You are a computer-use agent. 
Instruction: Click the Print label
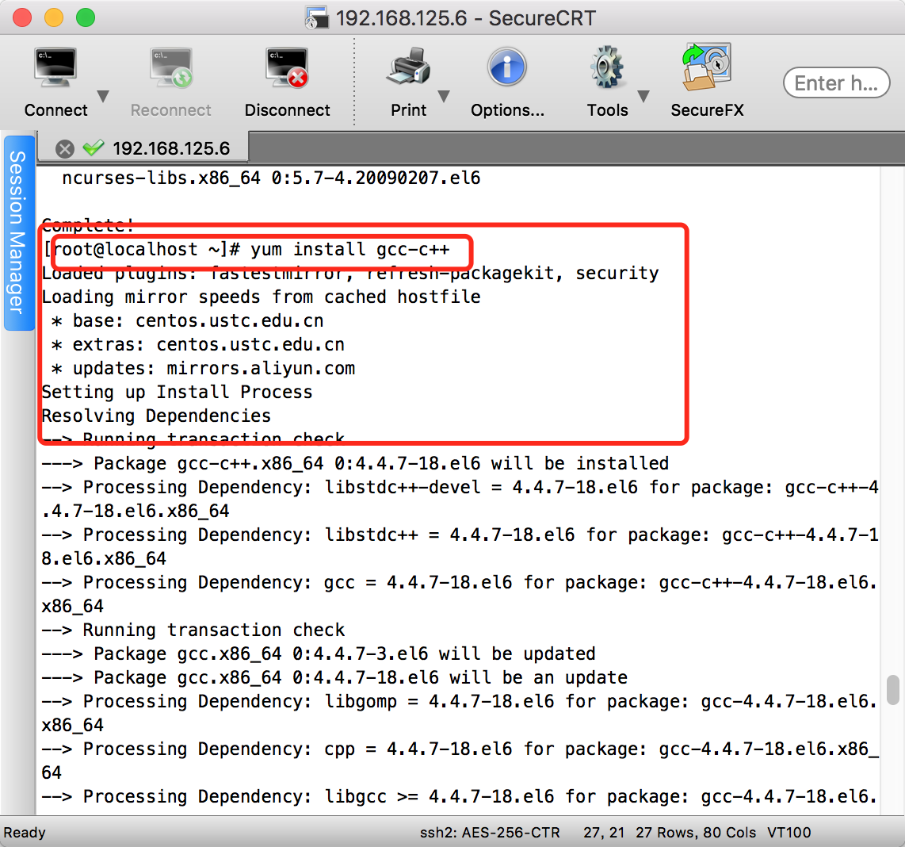[x=409, y=110]
